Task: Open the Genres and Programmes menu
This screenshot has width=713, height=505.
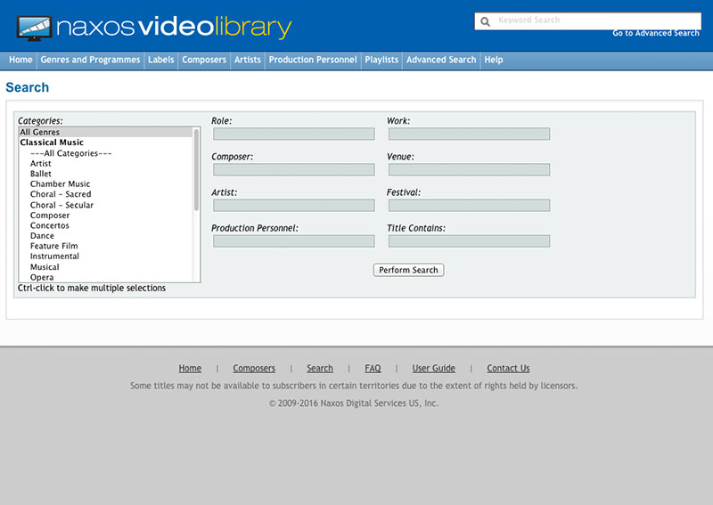Action: tap(90, 60)
